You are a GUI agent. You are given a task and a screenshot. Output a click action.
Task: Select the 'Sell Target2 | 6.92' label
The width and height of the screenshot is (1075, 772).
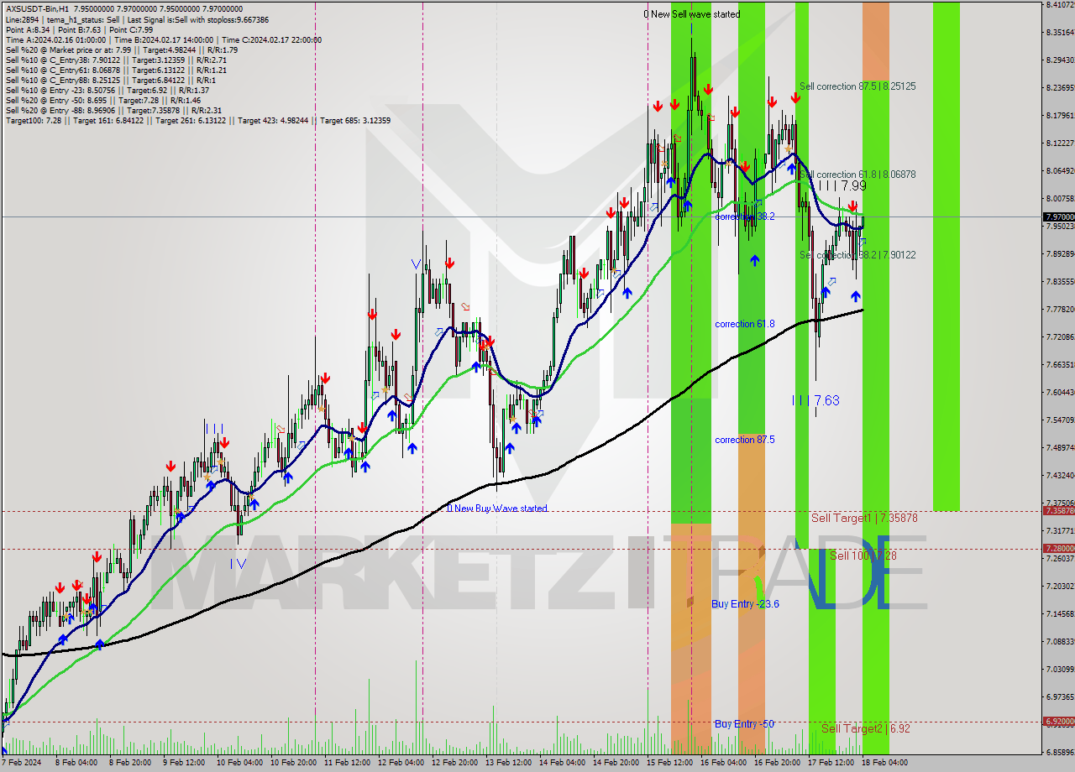(866, 728)
